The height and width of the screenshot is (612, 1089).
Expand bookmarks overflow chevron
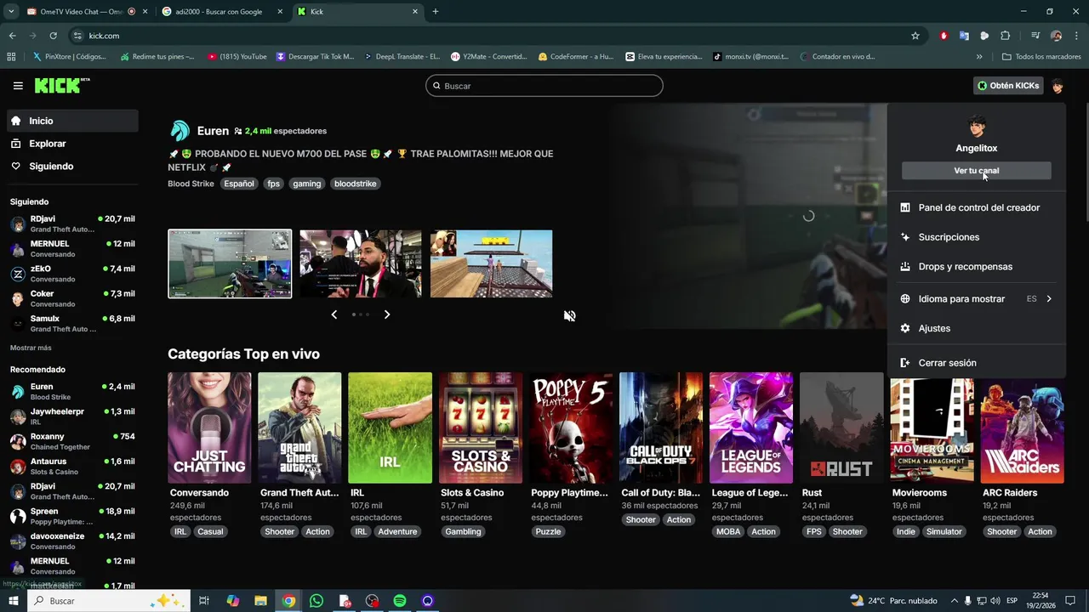coord(979,57)
